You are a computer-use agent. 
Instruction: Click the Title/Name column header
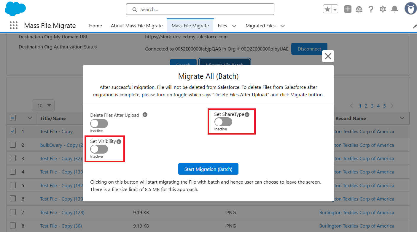pos(53,118)
